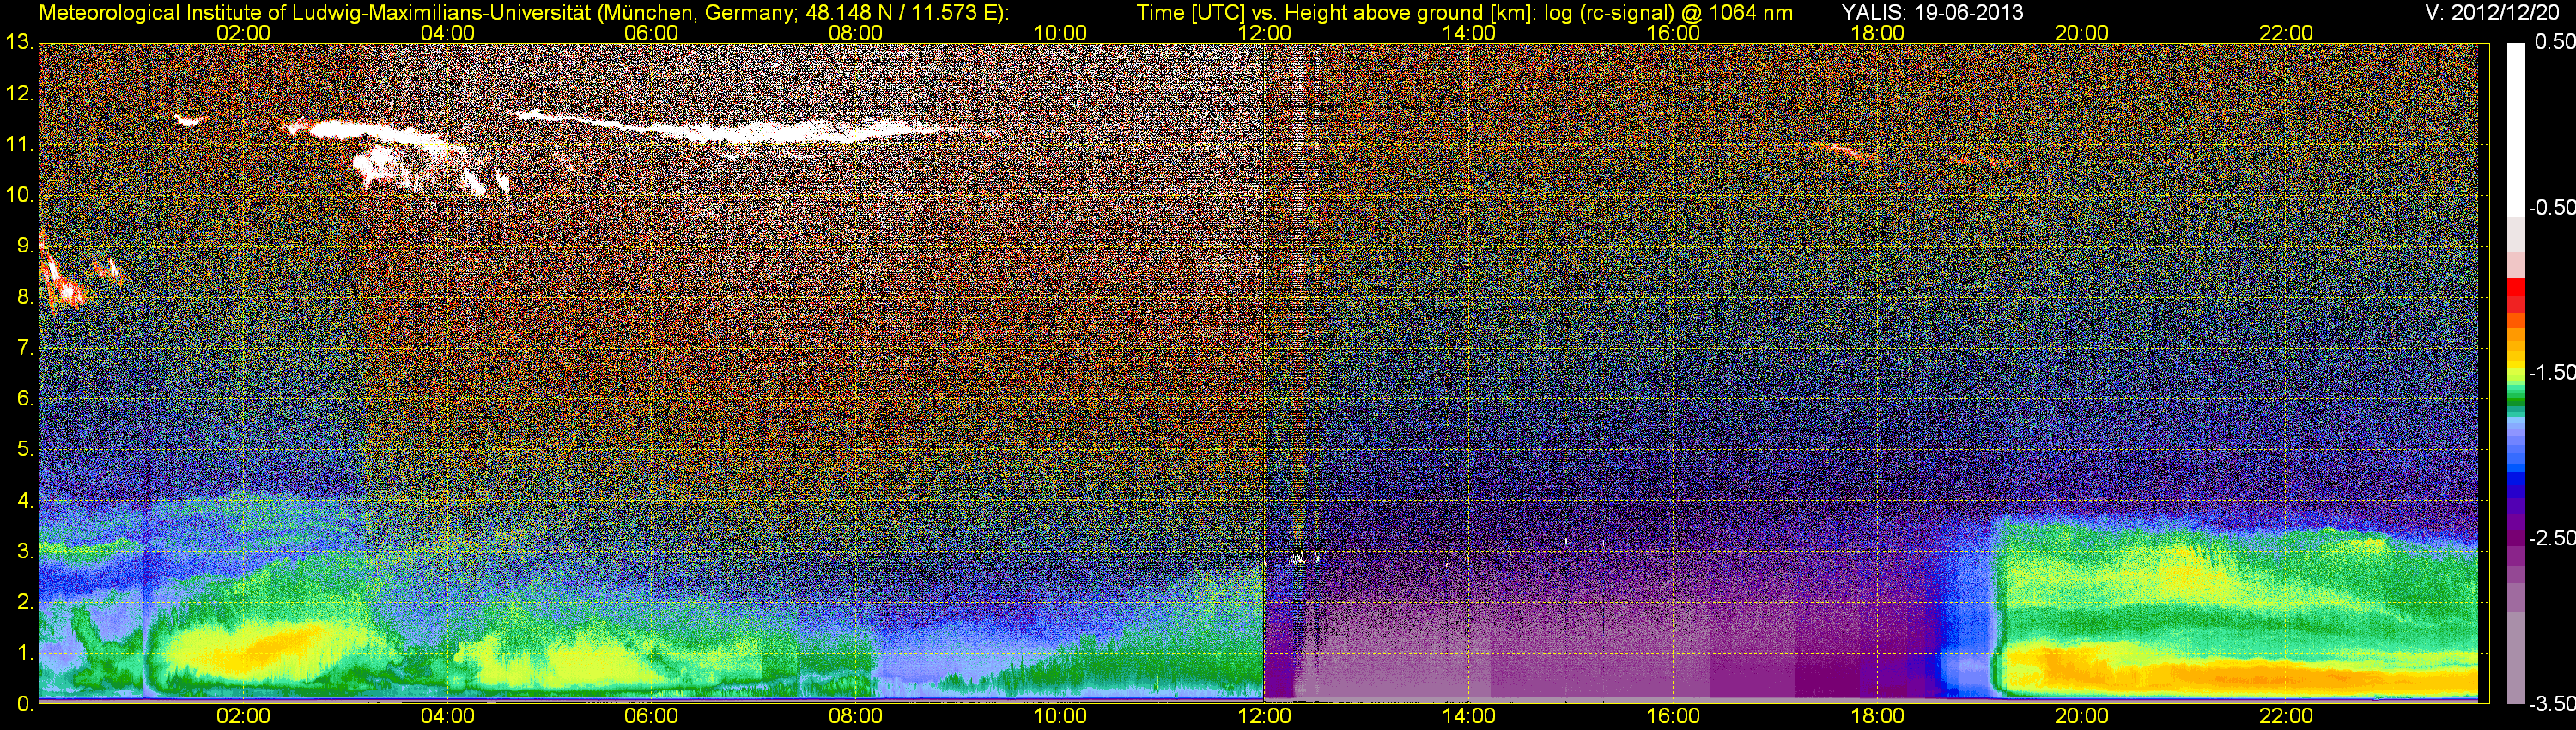Click the 13 km height axis label
Image resolution: width=2576 pixels, height=730 pixels.
point(18,43)
